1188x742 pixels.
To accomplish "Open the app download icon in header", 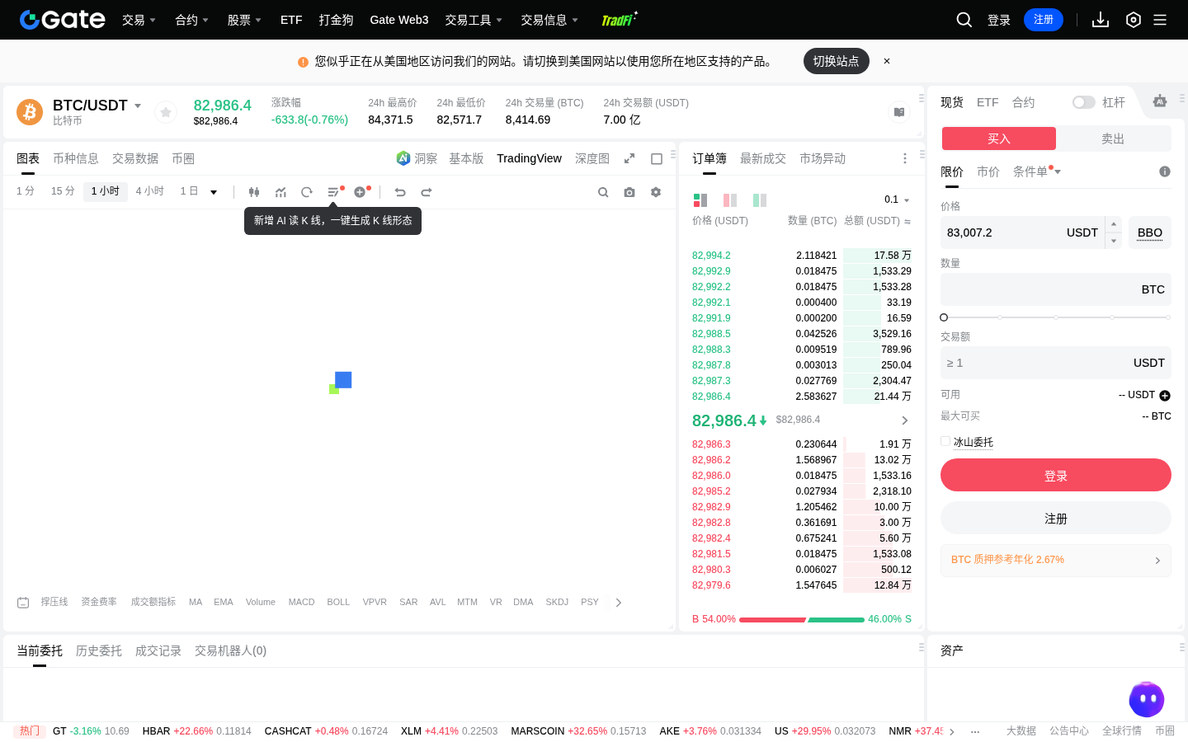I will click(1101, 20).
